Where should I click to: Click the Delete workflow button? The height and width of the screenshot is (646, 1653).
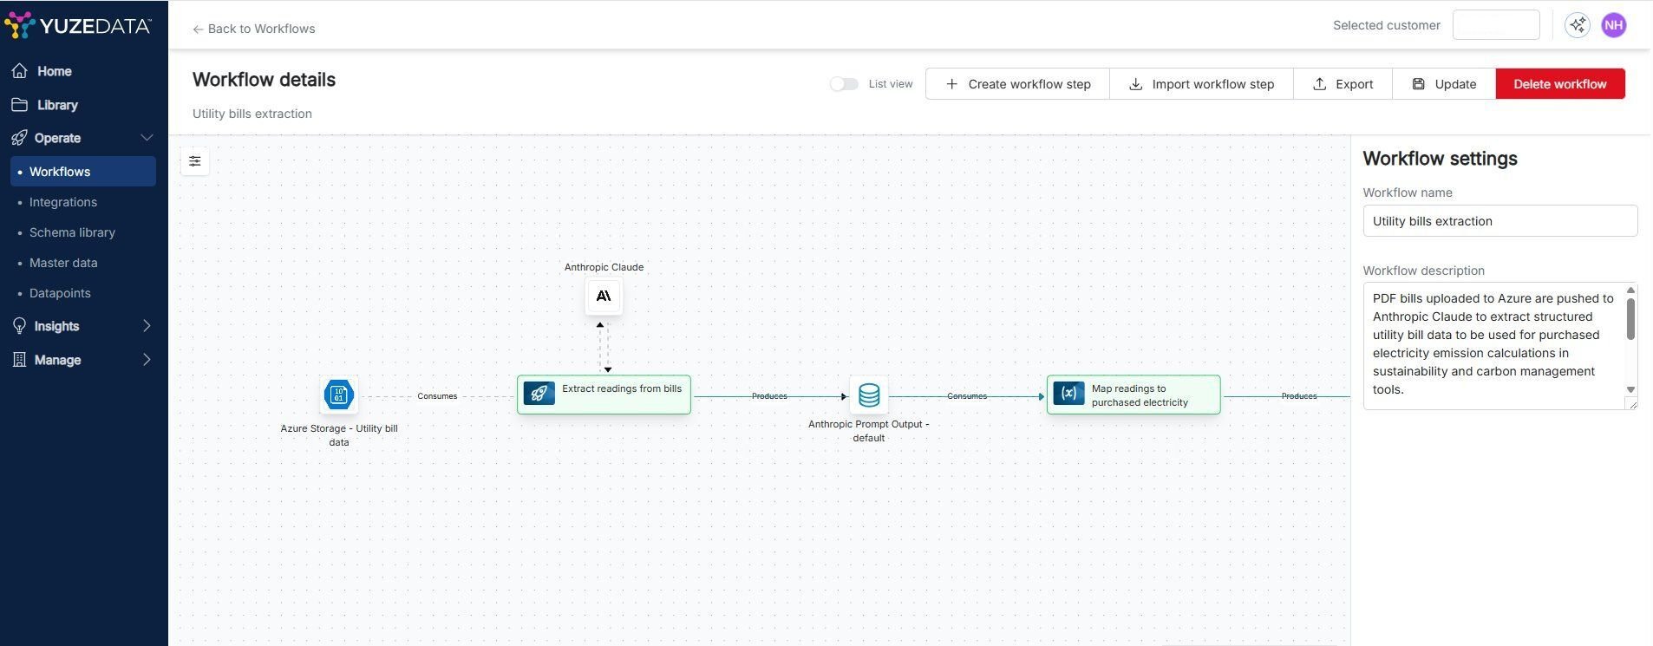point(1559,84)
